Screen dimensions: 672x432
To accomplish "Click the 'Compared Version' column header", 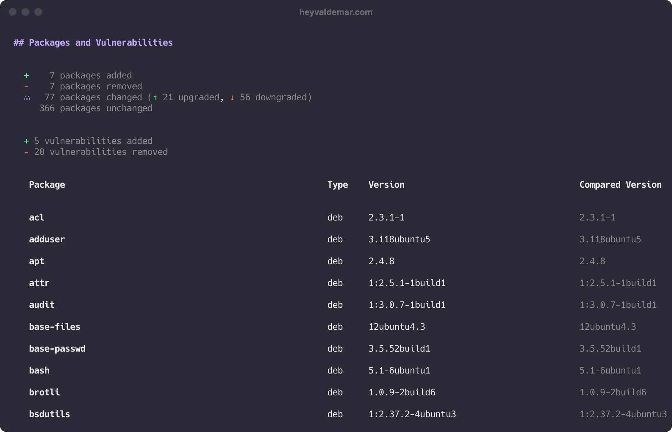I will click(x=621, y=185).
